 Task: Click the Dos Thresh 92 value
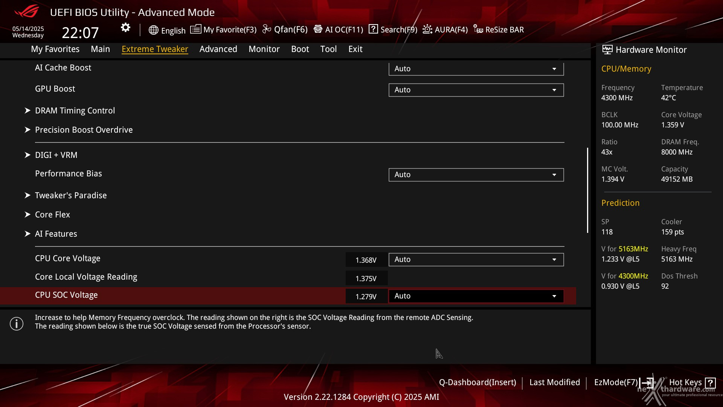click(x=665, y=286)
